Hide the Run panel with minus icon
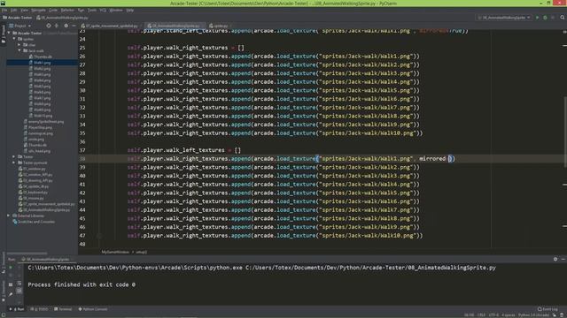567x318 pixels. point(563,259)
